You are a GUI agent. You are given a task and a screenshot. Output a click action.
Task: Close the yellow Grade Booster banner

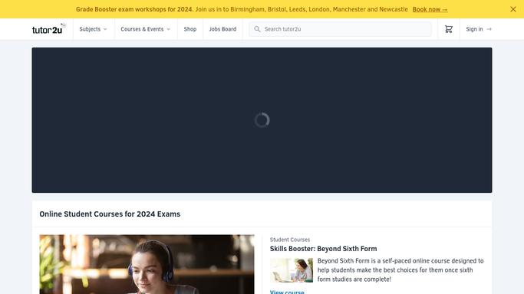[513, 9]
